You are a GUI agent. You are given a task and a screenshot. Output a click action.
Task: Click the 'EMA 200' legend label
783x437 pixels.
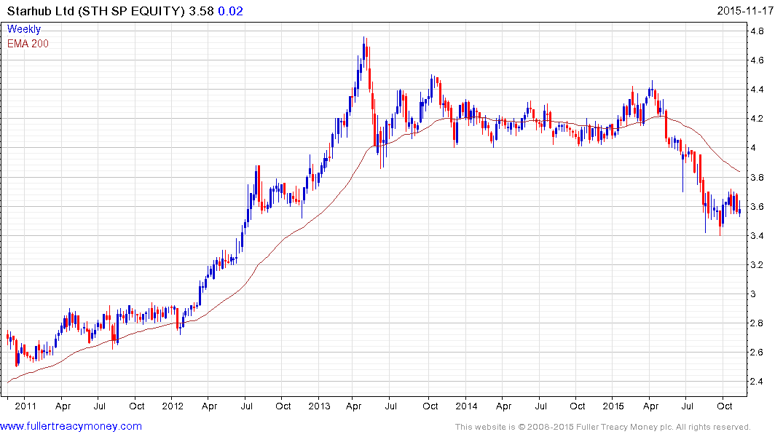(28, 44)
